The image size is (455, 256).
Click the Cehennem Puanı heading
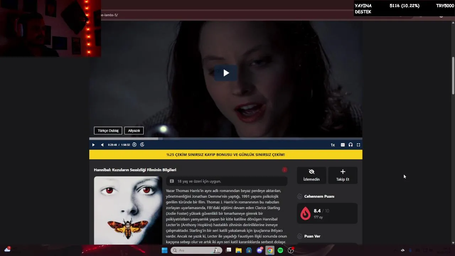tap(319, 196)
